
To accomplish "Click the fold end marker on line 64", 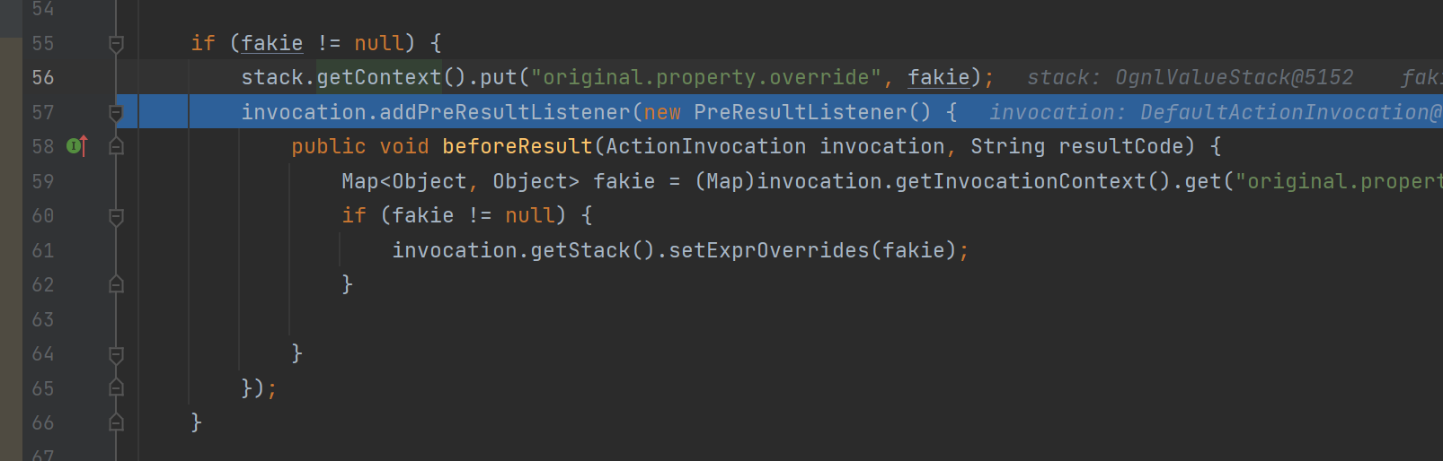I will pyautogui.click(x=116, y=354).
